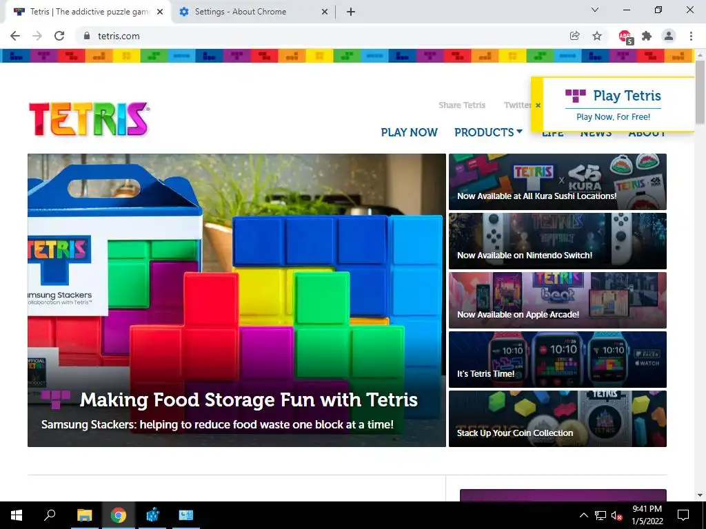Screen dimensions: 706x529
Task: Open the Apple Arcade banner
Action: [x=557, y=300]
